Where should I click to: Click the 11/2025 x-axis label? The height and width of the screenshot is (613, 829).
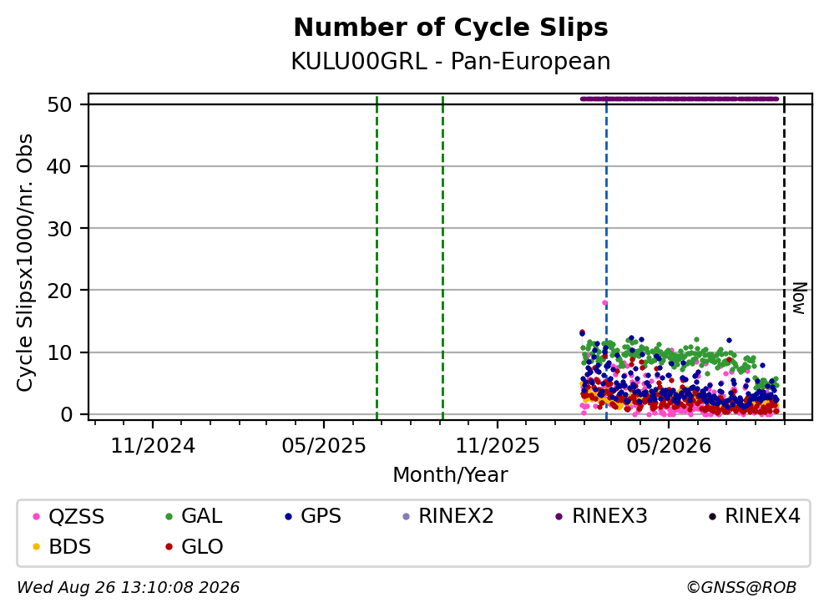498,447
